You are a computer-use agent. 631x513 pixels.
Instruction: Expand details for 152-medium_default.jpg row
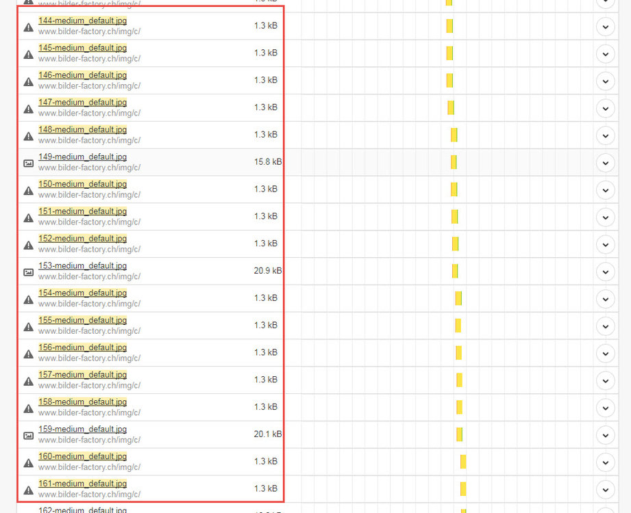(x=605, y=245)
